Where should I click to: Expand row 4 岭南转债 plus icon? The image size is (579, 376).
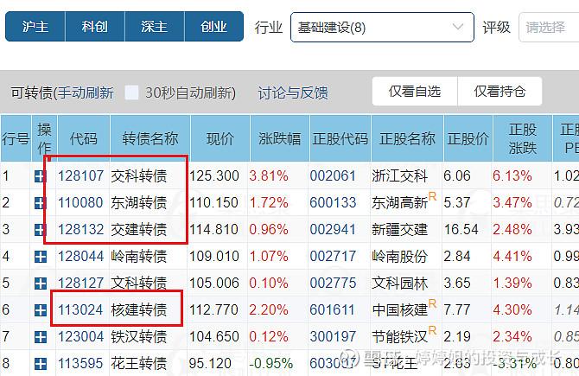click(41, 257)
